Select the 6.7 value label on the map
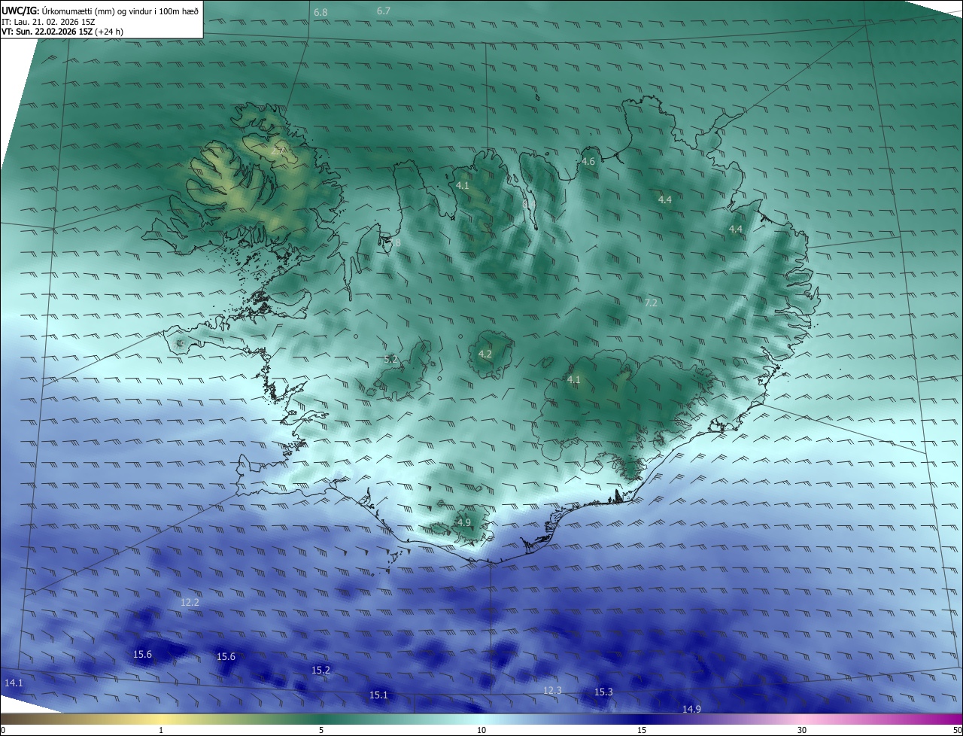This screenshot has width=963, height=736. click(x=384, y=11)
